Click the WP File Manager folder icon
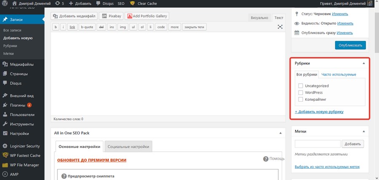The image size is (379, 180). (x=5, y=165)
